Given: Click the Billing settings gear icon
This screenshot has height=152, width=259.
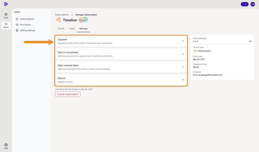Looking at the screenshot, I should pyautogui.click(x=17, y=30).
